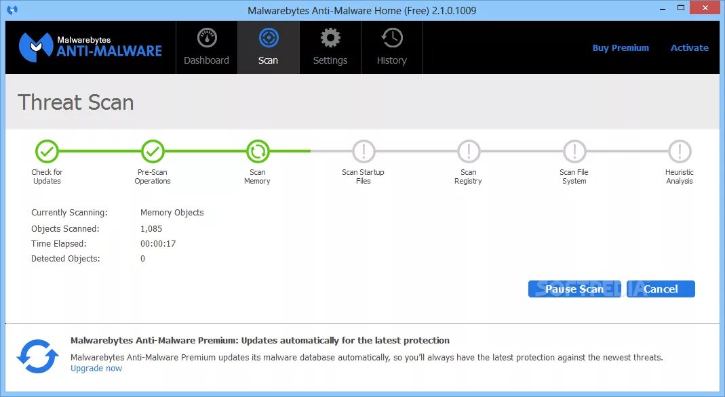The image size is (725, 397).
Task: Click the 'Objects Scanned:' label
Action: click(65, 228)
